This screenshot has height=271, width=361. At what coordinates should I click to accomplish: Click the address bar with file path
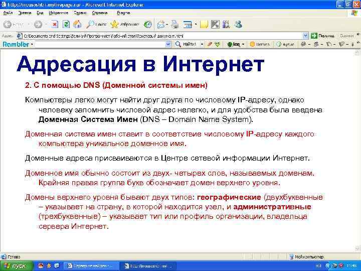pyautogui.click(x=159, y=36)
